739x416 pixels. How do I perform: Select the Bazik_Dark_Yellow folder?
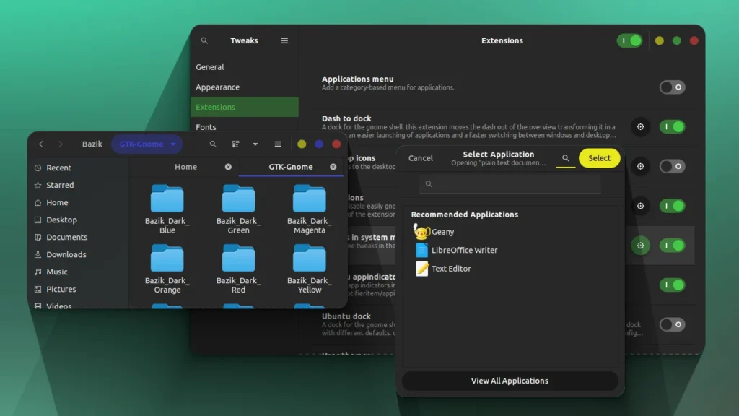click(309, 269)
